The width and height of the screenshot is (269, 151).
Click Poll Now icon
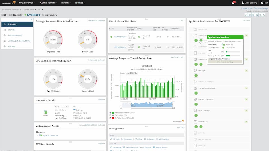pyautogui.click(x=134, y=139)
